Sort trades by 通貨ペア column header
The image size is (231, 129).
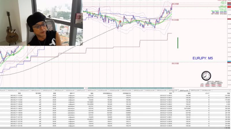[72, 93]
